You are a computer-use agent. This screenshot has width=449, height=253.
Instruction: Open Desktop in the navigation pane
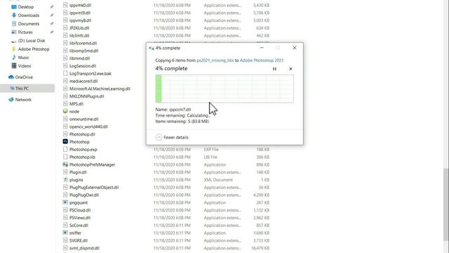point(26,6)
